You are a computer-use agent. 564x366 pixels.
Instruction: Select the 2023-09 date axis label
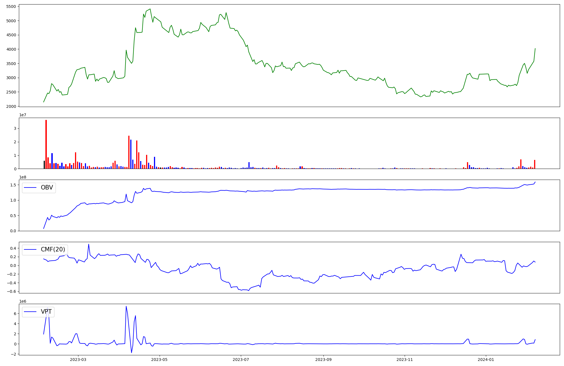pyautogui.click(x=323, y=360)
